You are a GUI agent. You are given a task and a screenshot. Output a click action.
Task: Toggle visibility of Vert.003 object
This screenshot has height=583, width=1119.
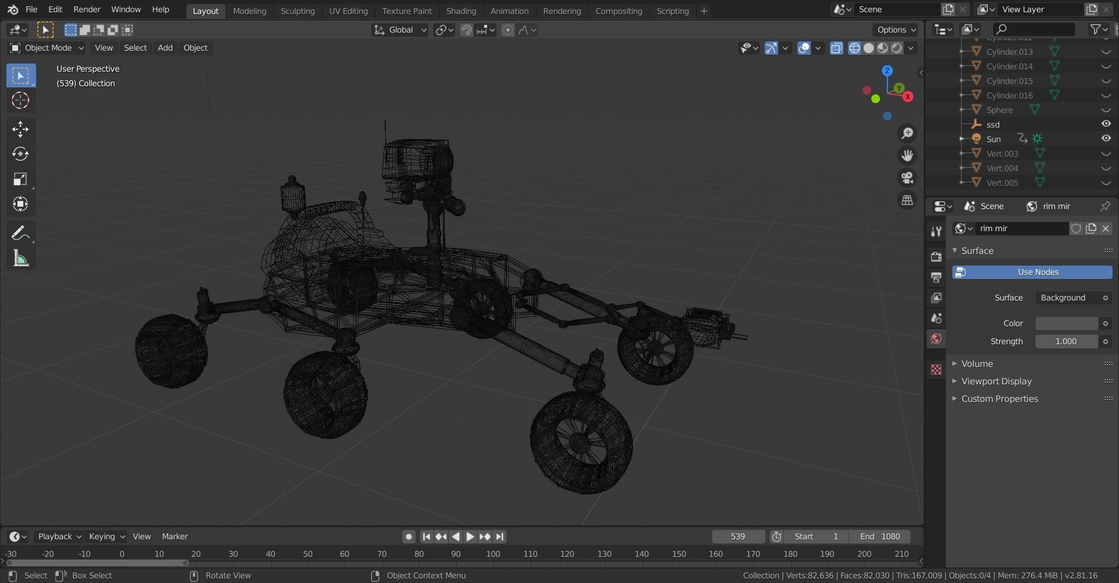pyautogui.click(x=1106, y=153)
